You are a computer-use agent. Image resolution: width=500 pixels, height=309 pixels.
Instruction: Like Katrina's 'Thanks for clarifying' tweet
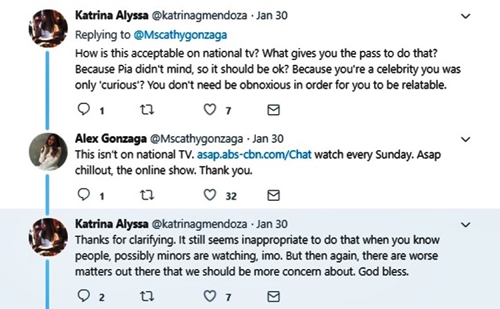209,296
